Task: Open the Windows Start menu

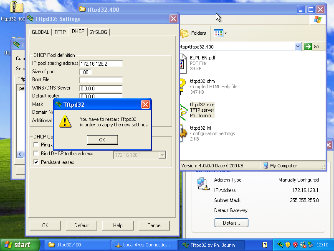Action: 19,245
